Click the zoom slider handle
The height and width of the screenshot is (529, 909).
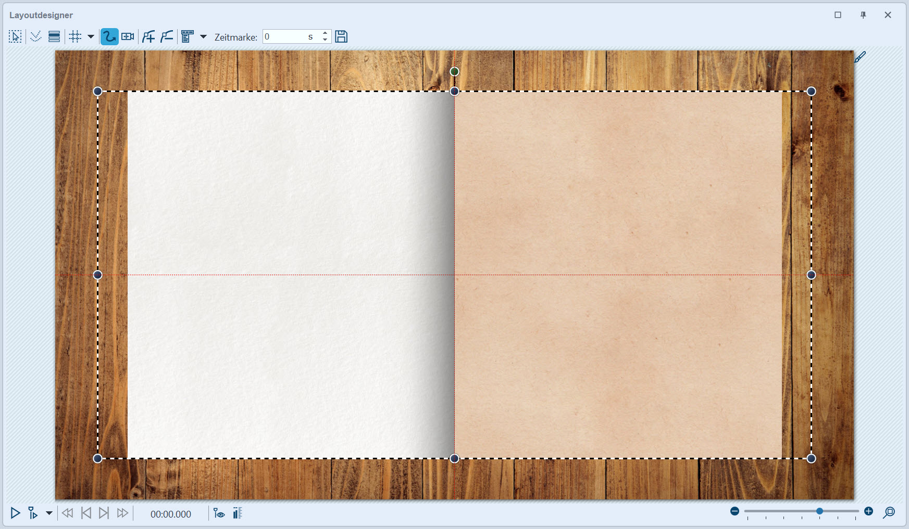click(819, 511)
